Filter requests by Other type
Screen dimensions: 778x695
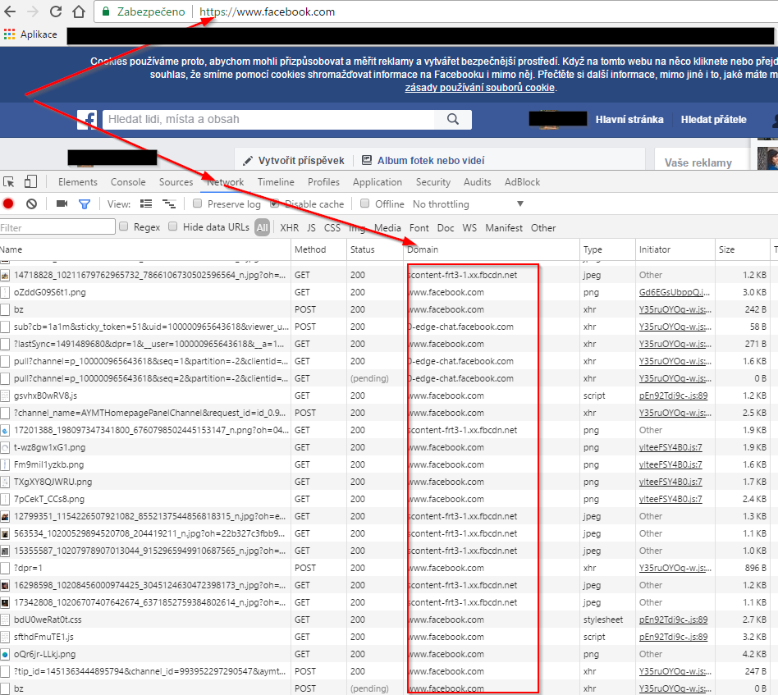pos(543,227)
